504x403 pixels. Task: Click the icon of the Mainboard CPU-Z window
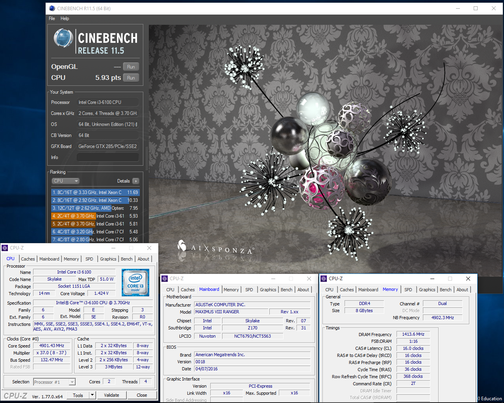tap(165, 279)
